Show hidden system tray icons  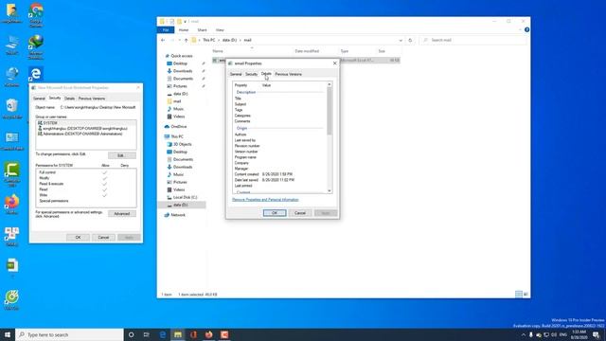[524, 334]
